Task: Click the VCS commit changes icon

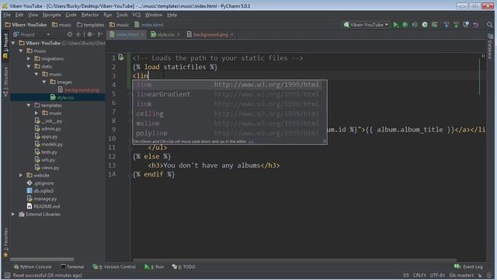Action: point(456,25)
